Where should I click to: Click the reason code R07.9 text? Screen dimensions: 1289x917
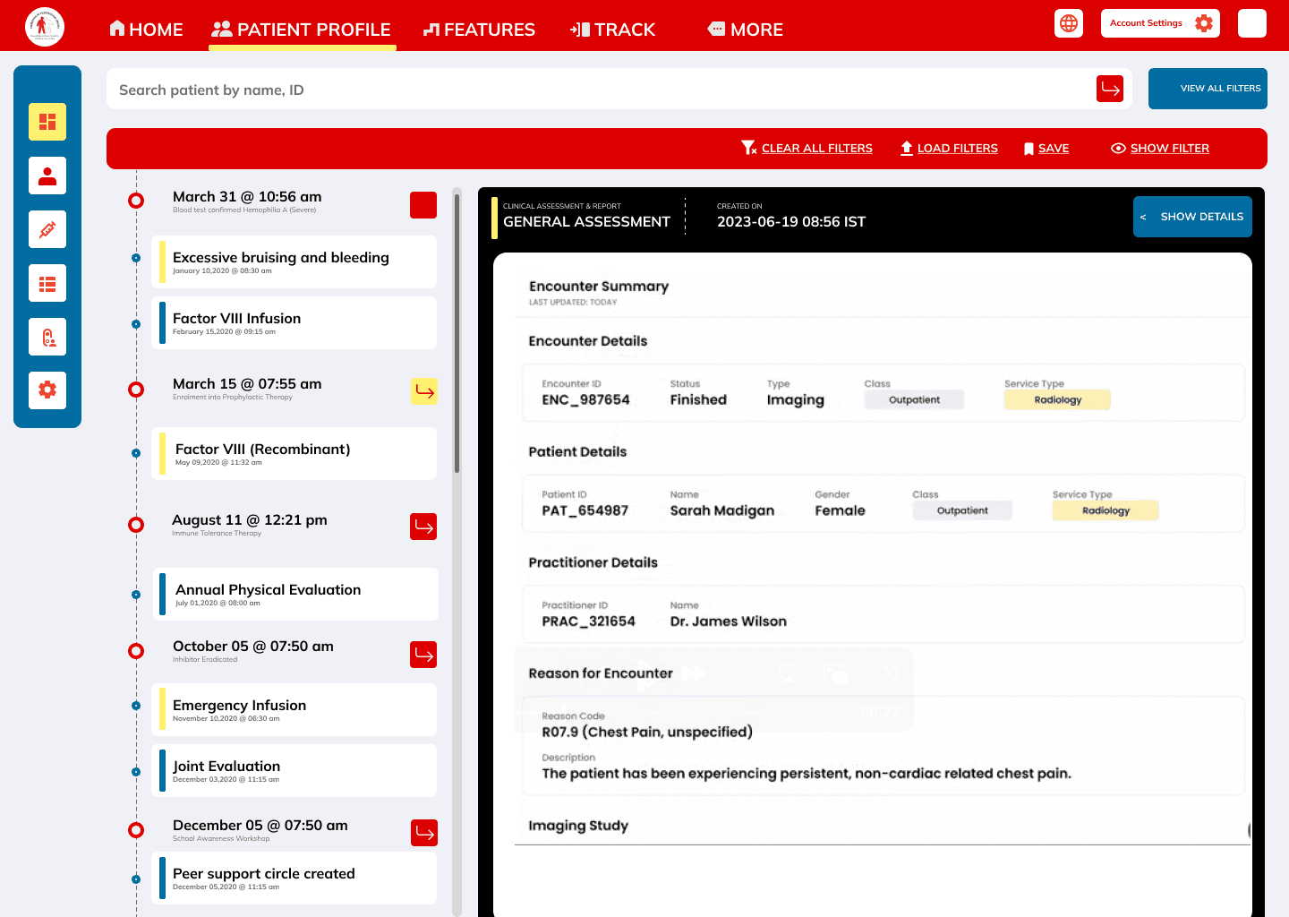coord(646,732)
